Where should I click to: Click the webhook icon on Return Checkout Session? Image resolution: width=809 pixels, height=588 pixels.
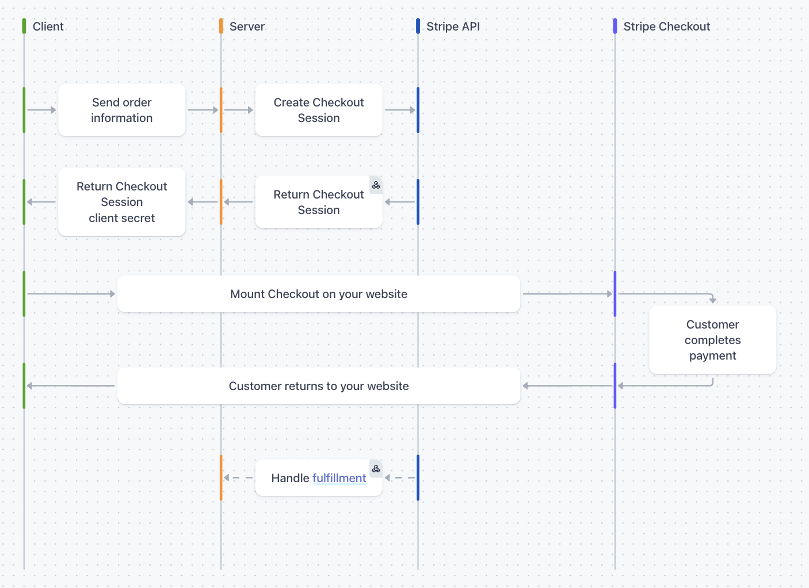(x=376, y=185)
